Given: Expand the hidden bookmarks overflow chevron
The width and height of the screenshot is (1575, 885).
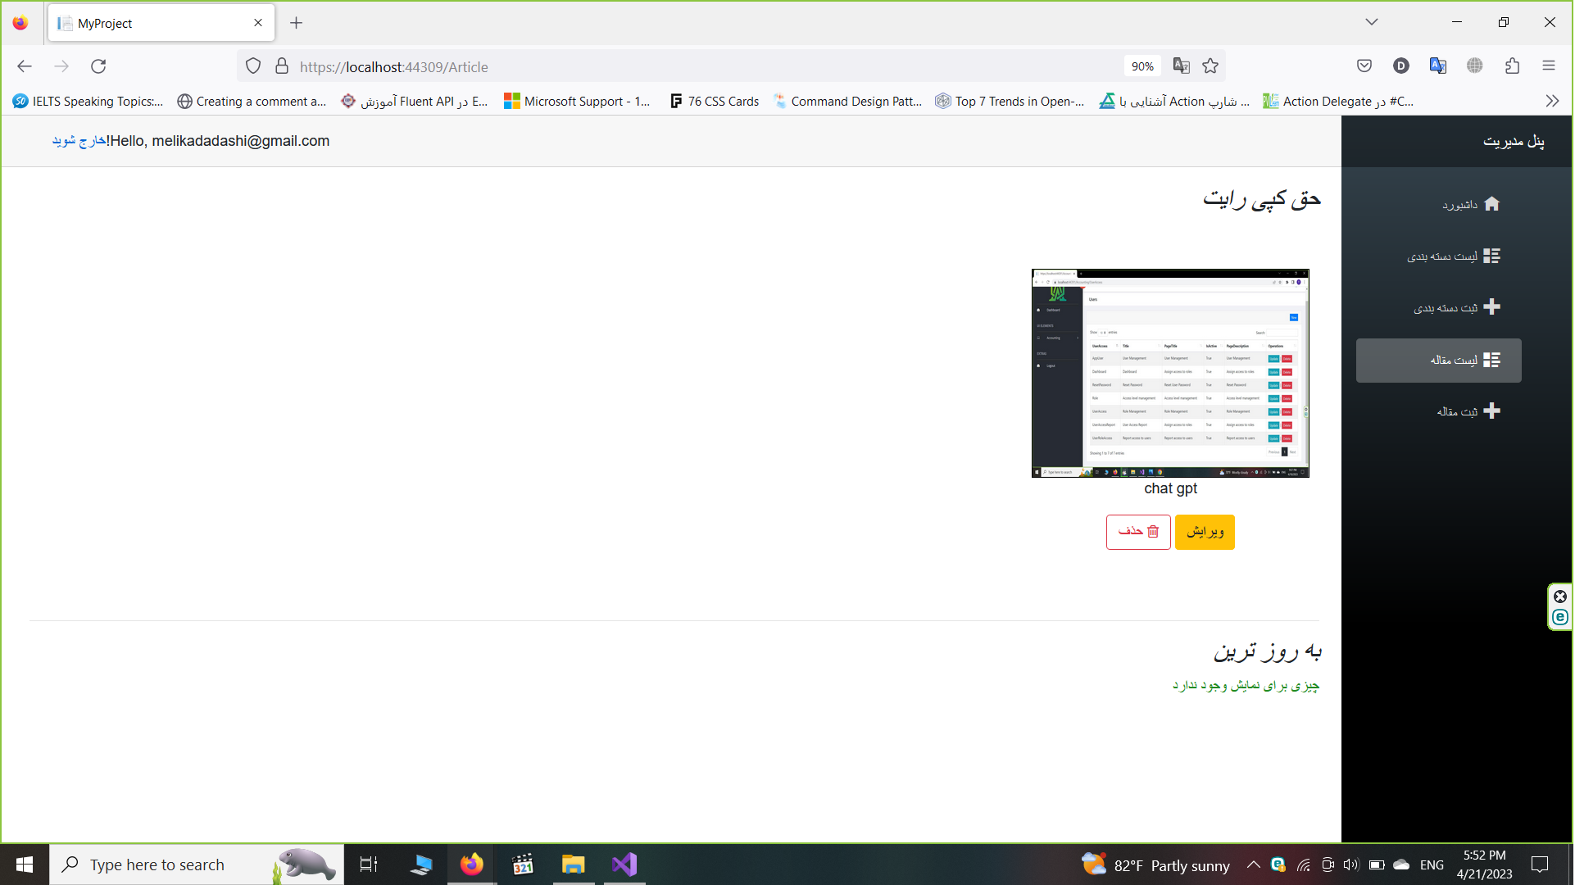Looking at the screenshot, I should coord(1552,102).
